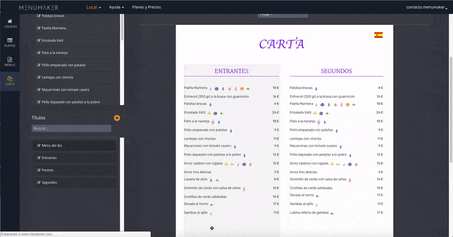Click Lubina rellena de gambas in Segundos
Image resolution: width=453 pixels, height=237 pixels.
pos(309,213)
